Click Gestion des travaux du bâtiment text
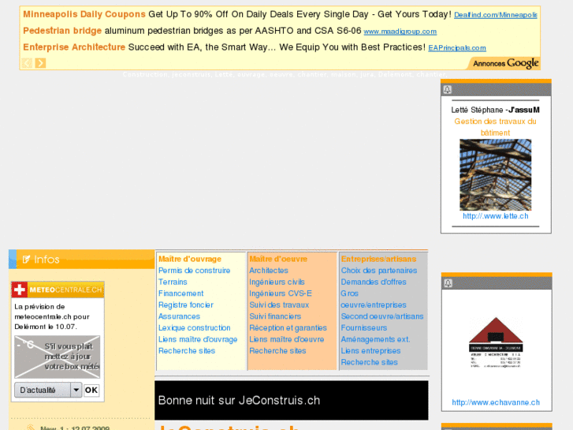The image size is (573, 430). [495, 127]
